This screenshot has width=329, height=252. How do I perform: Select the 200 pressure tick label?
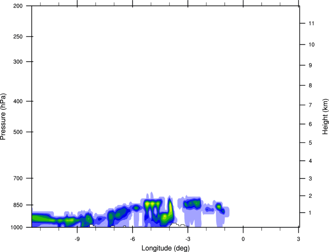pyautogui.click(x=18, y=6)
